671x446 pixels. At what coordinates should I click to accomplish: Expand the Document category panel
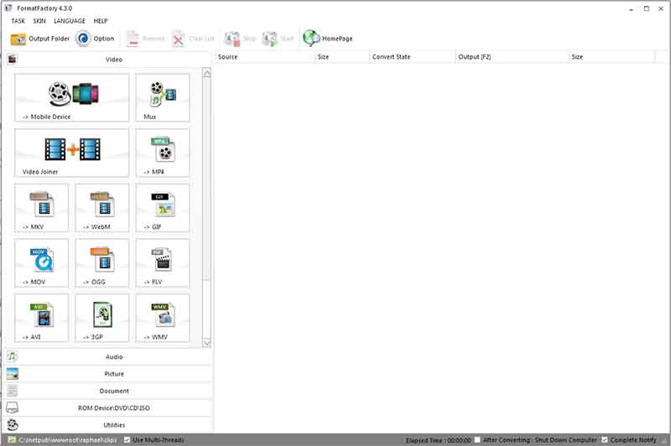click(109, 391)
